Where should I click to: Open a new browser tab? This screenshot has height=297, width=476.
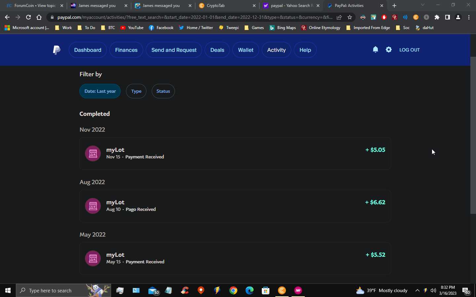(x=394, y=6)
